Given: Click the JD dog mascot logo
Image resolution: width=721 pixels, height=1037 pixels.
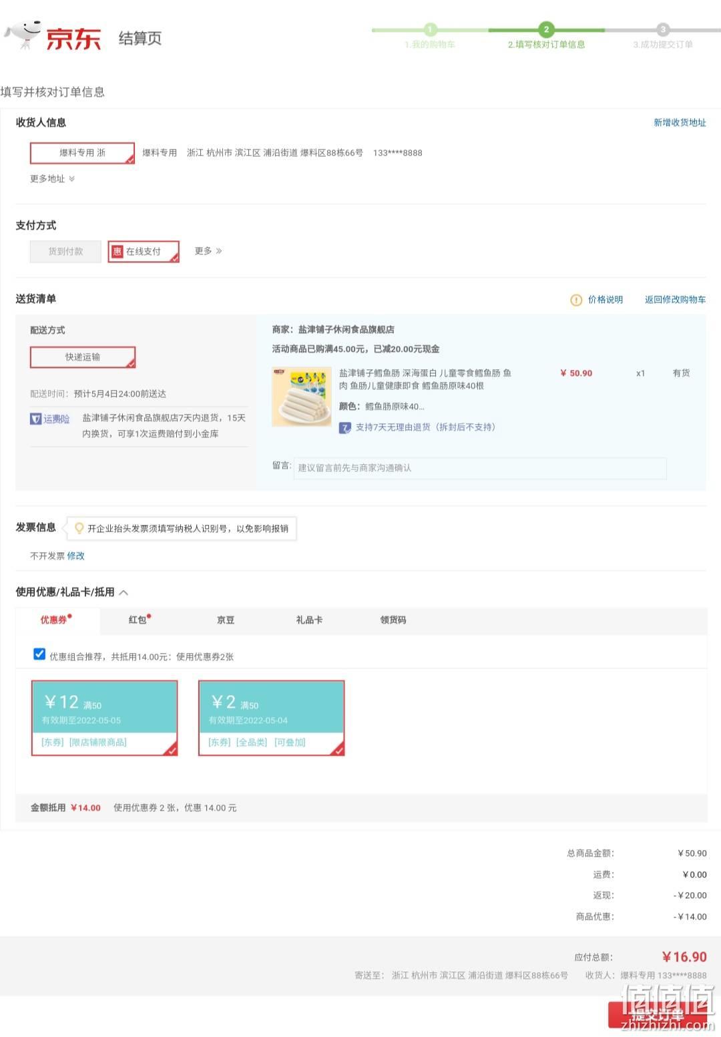Looking at the screenshot, I should [23, 34].
